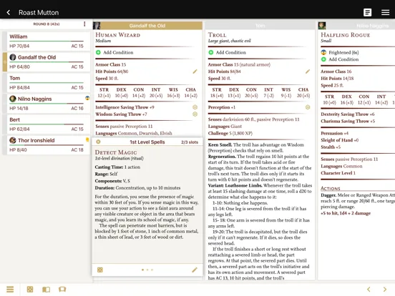The image size is (395, 296).
Task: Click Thor Ironshield's yellow status marker
Action: [x=87, y=139]
